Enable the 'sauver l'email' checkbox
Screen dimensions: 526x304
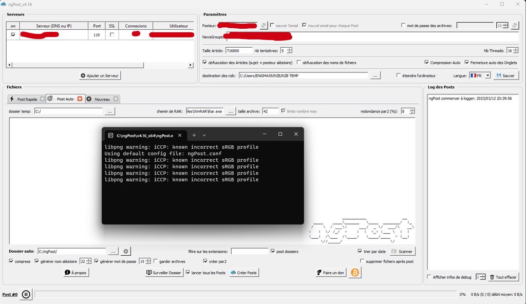272,25
